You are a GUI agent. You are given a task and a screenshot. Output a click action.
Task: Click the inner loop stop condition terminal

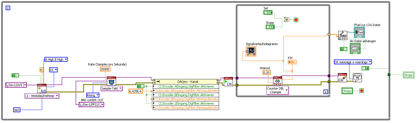tap(296, 20)
